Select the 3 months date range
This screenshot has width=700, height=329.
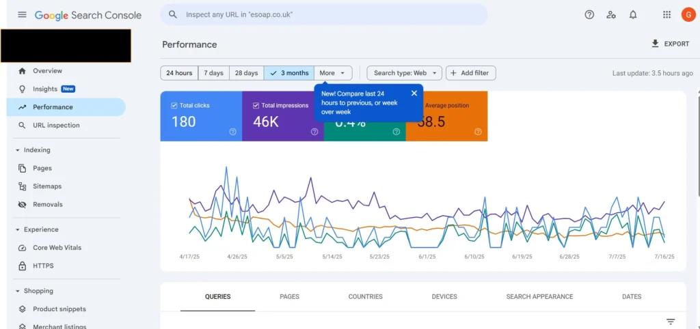pos(289,73)
